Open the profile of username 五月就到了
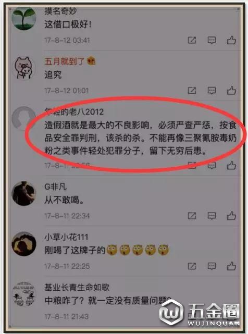The width and height of the screenshot is (248, 334). 65,61
